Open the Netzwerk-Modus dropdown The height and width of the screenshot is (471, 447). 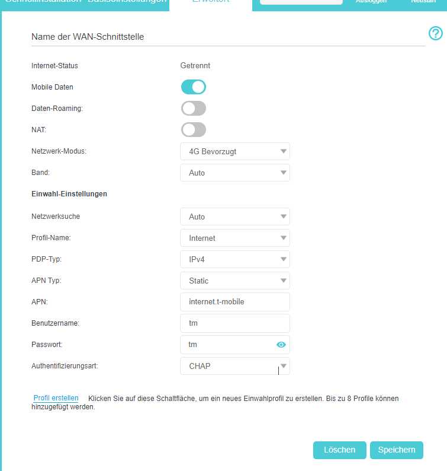[x=235, y=151]
